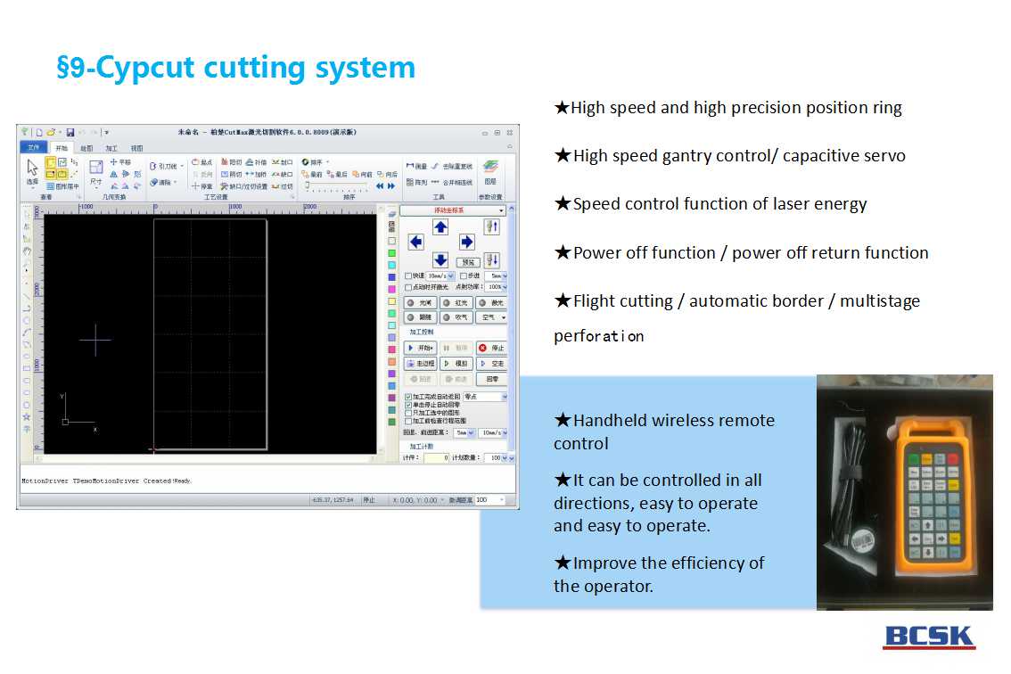Screen dimensions: 1011x674
Task: Click the Return zero (回零) button
Action: [x=492, y=379]
